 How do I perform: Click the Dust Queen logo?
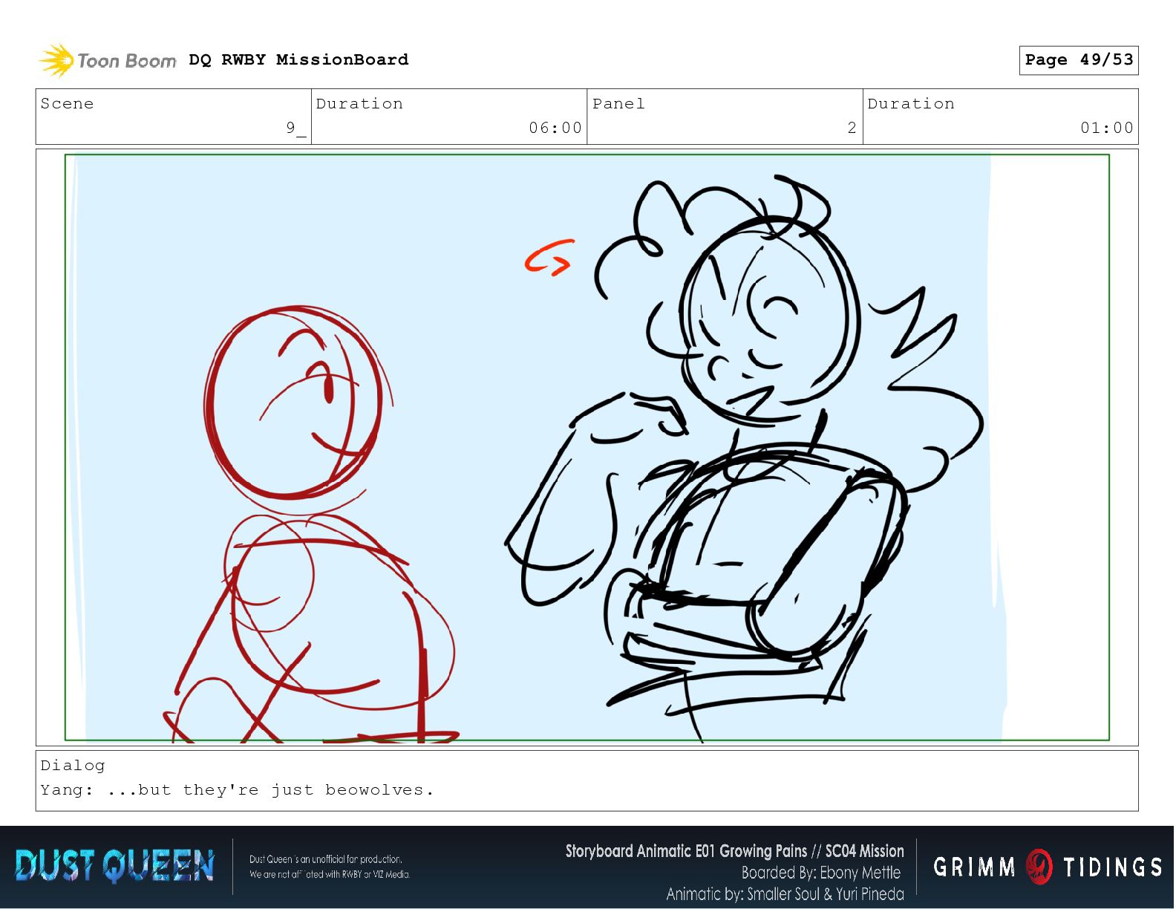click(114, 866)
